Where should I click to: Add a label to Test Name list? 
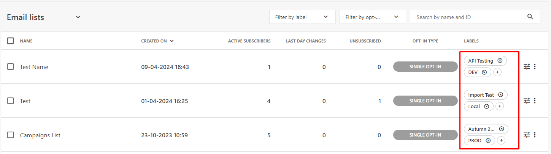coord(497,72)
